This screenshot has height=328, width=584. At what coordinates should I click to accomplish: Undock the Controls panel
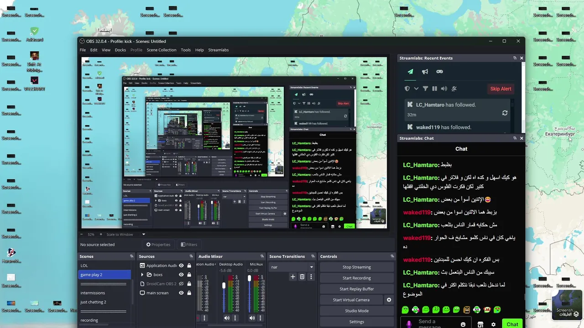click(x=392, y=256)
